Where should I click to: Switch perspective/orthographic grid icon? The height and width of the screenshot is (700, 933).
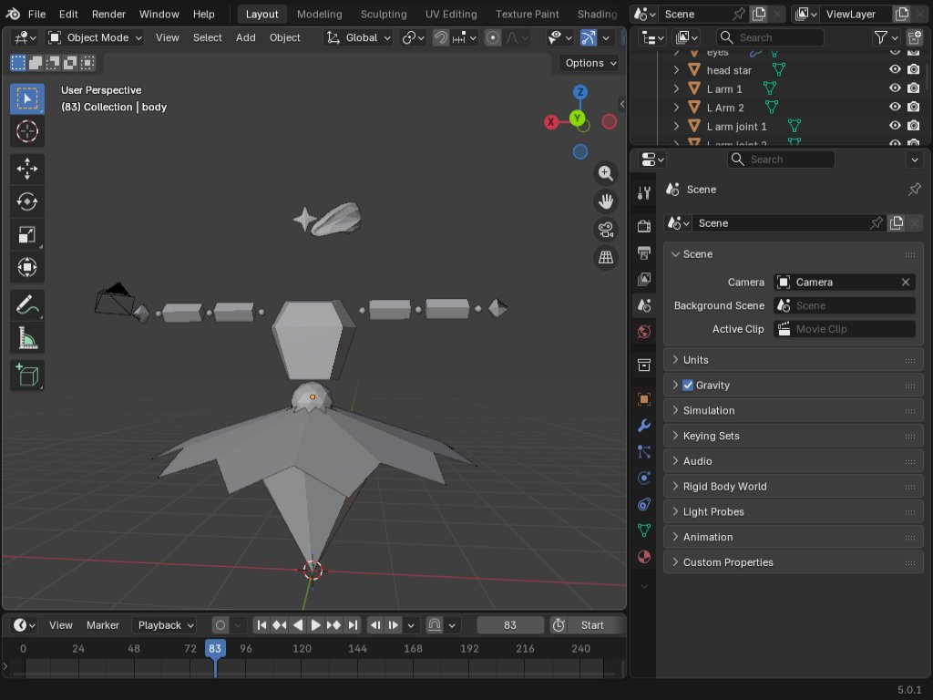click(x=606, y=257)
